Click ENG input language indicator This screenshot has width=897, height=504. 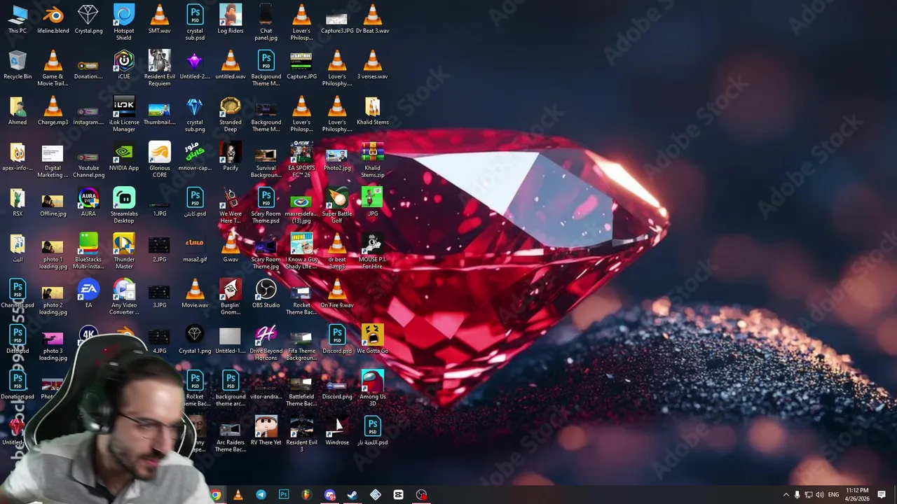point(833,495)
